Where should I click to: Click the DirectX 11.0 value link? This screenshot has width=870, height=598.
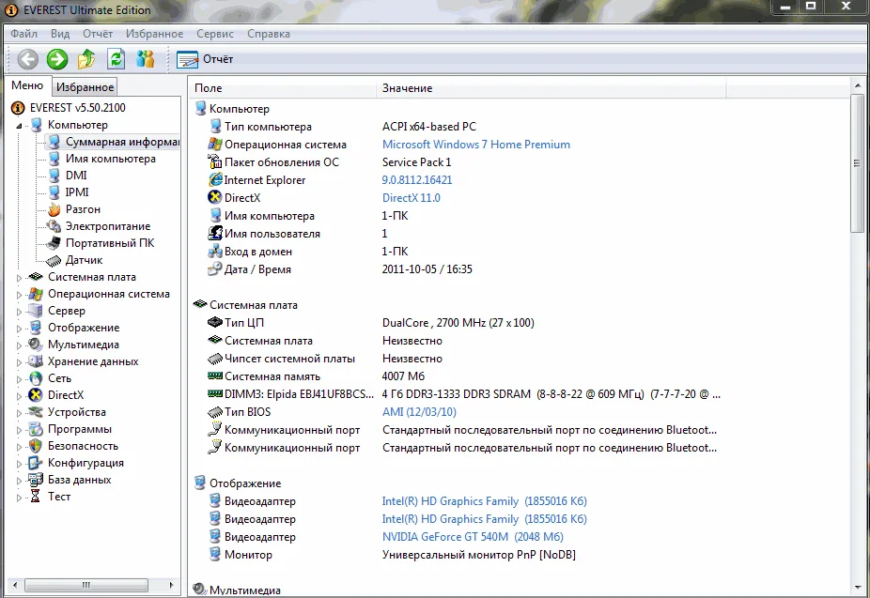[411, 198]
